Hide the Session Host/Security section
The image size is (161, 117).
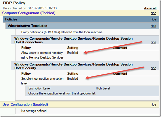pyautogui.click(x=153, y=68)
